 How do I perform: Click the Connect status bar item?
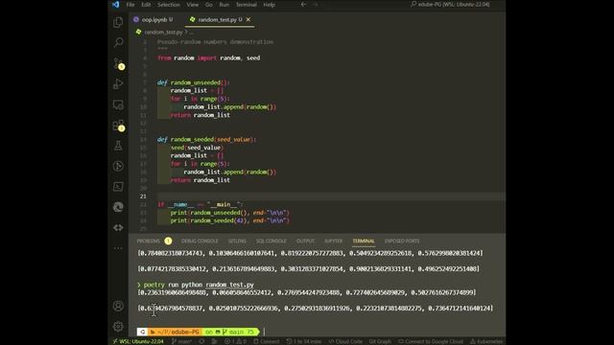pyautogui.click(x=267, y=341)
